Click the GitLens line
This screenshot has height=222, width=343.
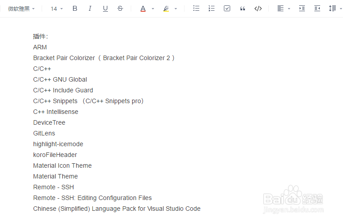pyautogui.click(x=44, y=133)
